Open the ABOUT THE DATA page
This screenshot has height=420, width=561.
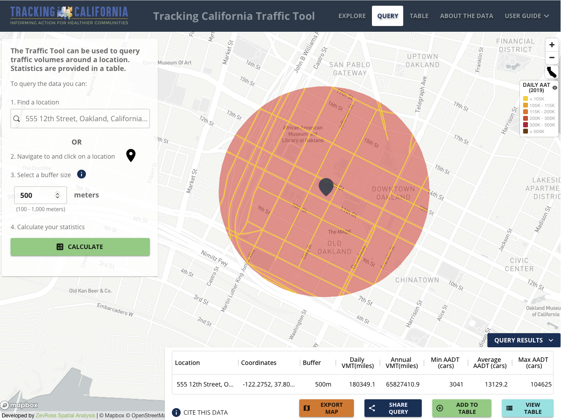467,16
